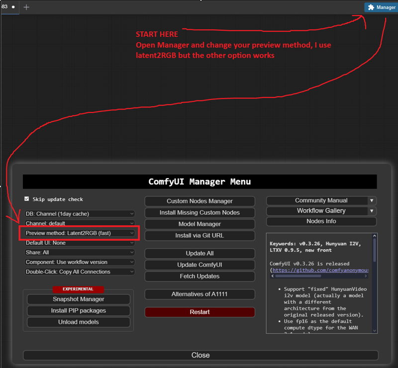Open the Nodes Info button
398x368 pixels.
pos(321,221)
